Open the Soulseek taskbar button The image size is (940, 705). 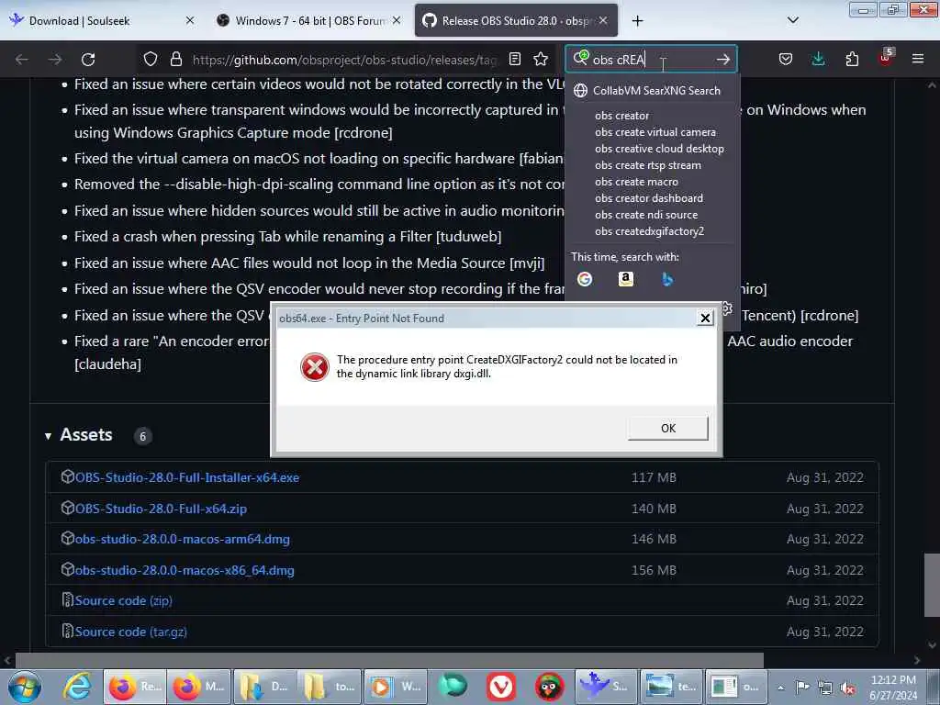pyautogui.click(x=606, y=687)
